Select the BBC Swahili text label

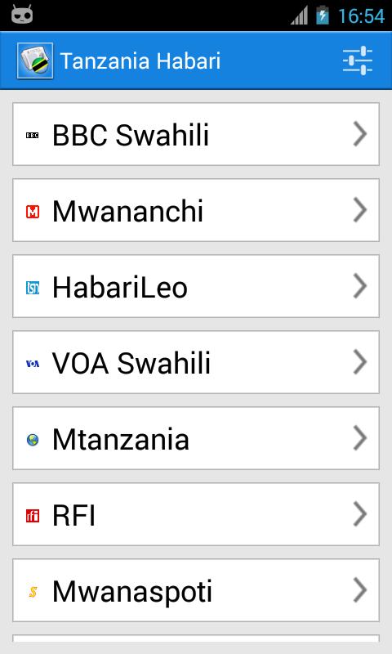click(131, 135)
